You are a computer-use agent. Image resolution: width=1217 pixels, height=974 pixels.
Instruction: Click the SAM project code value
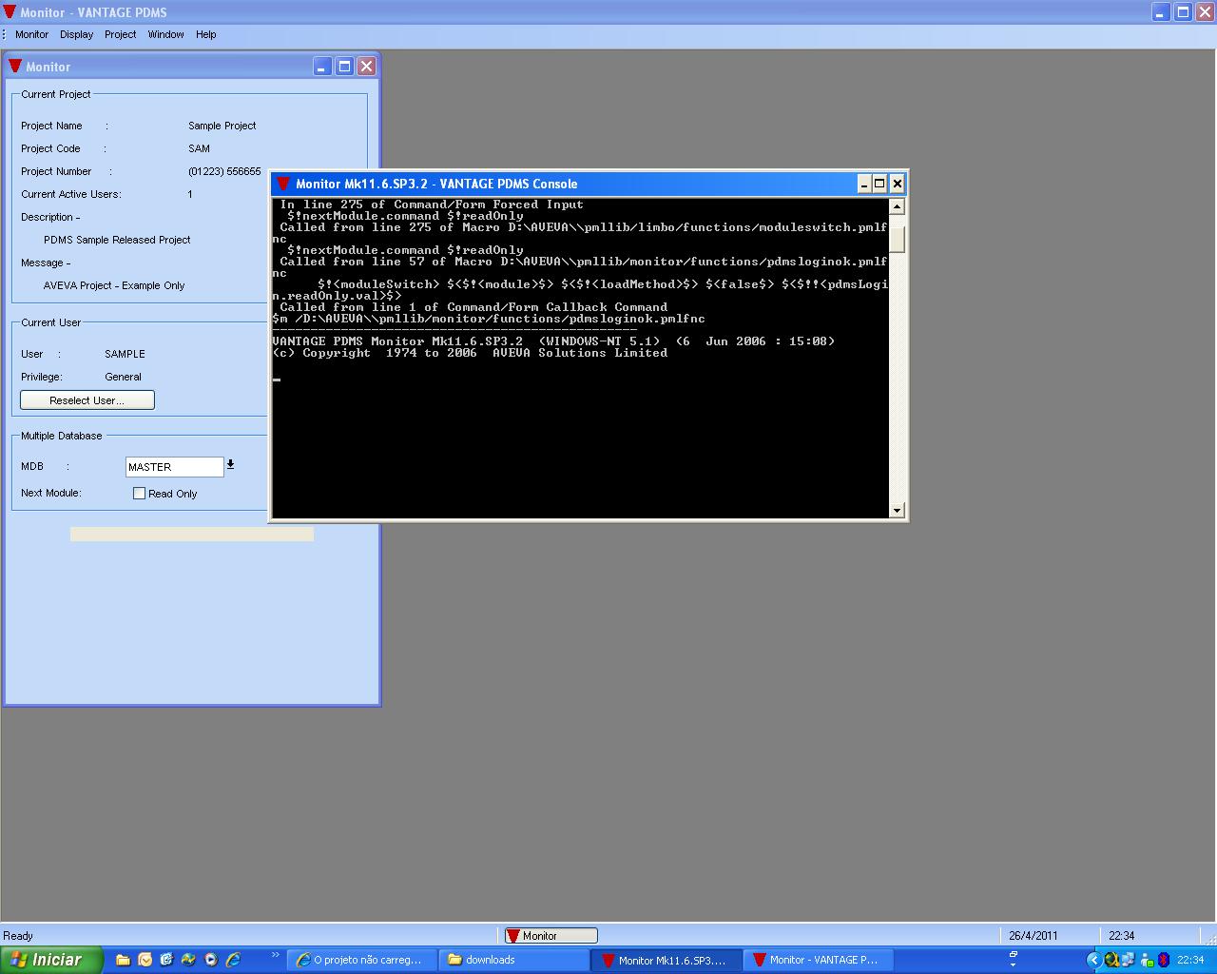click(x=199, y=148)
